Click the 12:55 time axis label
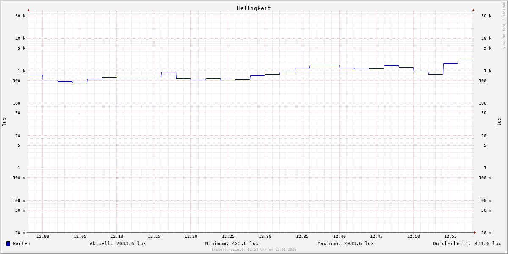 pyautogui.click(x=450, y=237)
